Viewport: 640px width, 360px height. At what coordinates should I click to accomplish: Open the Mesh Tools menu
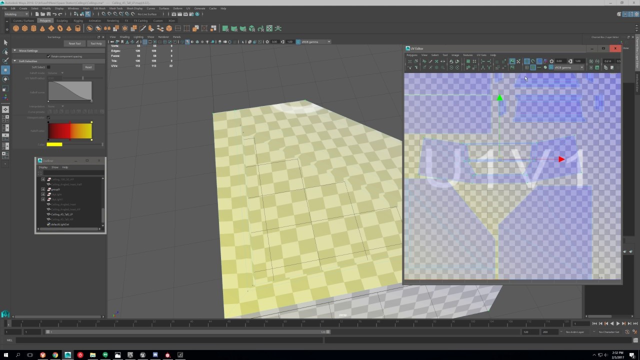(x=116, y=8)
